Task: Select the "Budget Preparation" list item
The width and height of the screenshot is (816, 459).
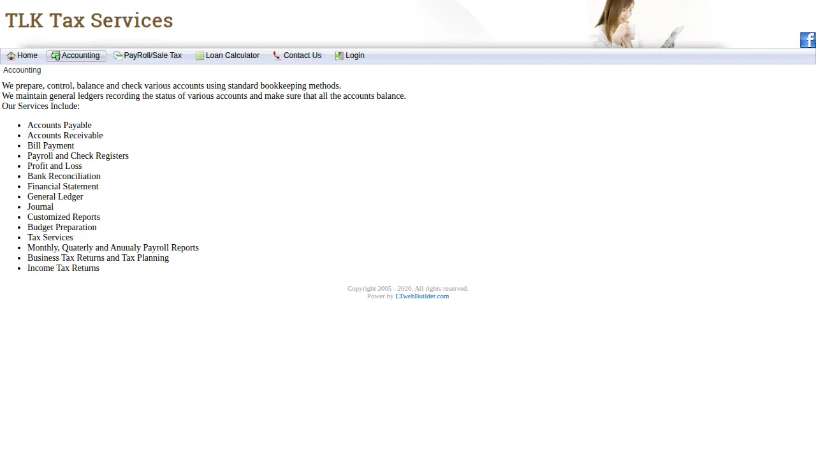Action: point(62,227)
